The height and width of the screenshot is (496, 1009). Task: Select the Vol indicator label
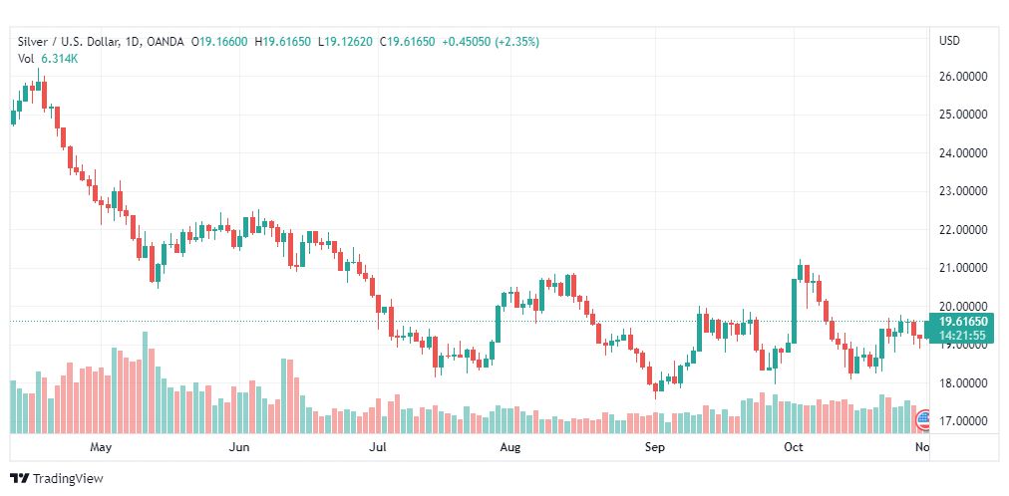27,59
